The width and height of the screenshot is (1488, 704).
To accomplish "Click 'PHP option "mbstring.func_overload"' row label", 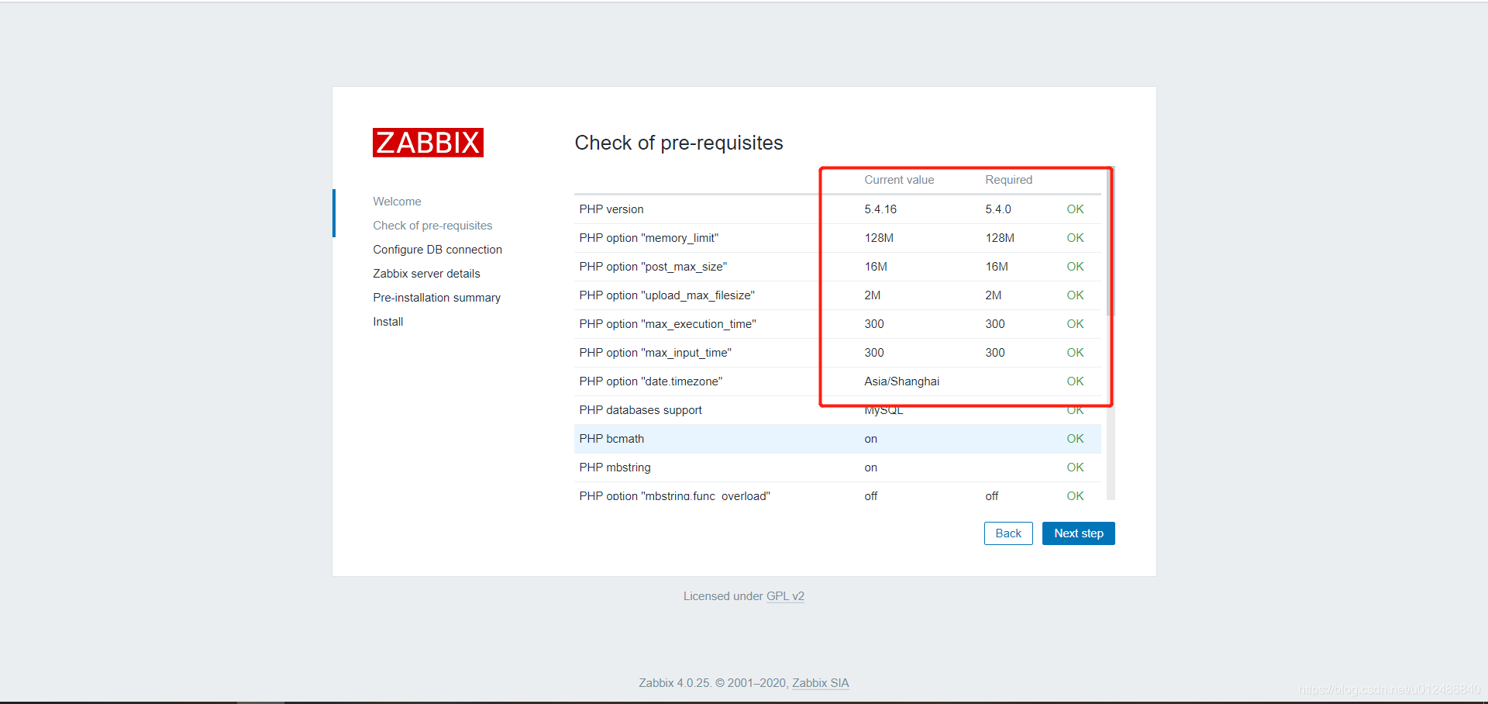I will pyautogui.click(x=674, y=495).
